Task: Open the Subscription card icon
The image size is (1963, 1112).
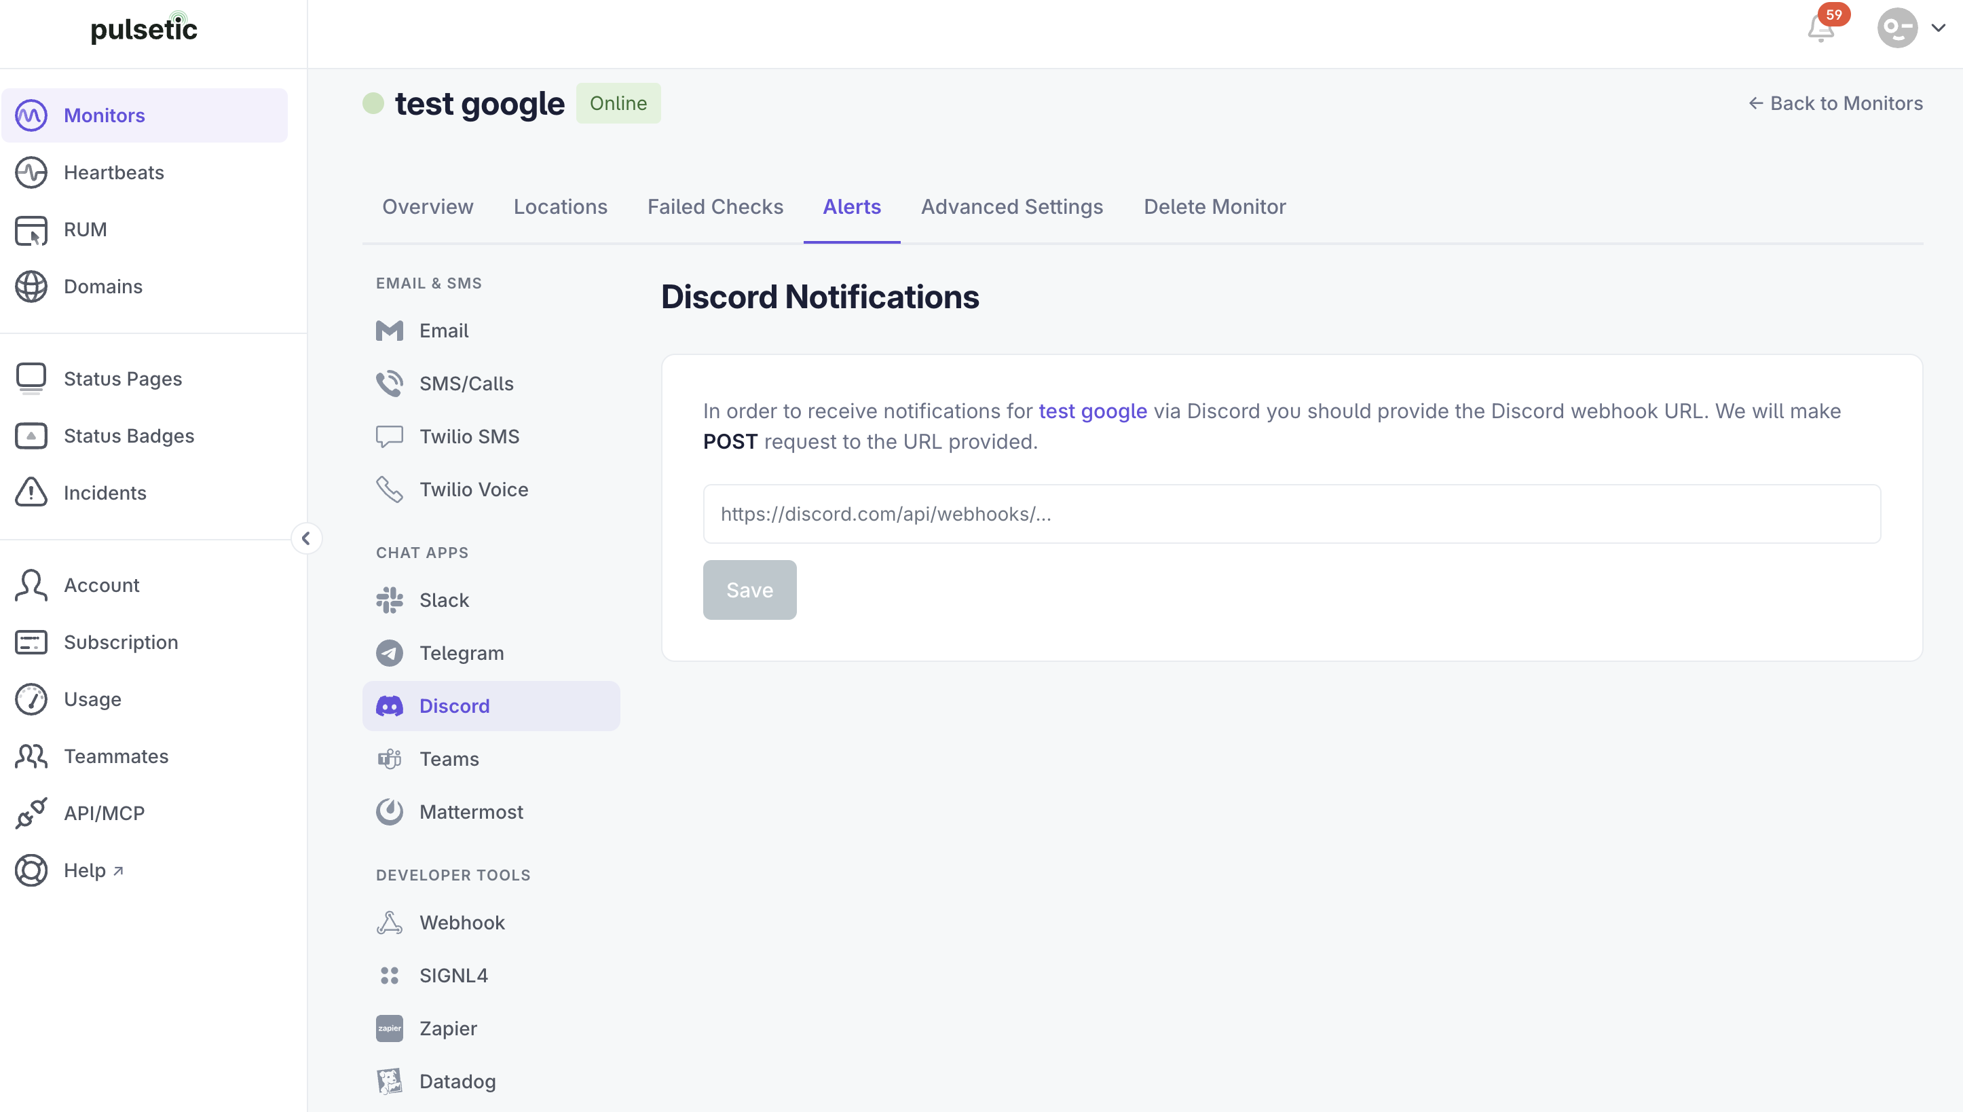Action: 31,642
